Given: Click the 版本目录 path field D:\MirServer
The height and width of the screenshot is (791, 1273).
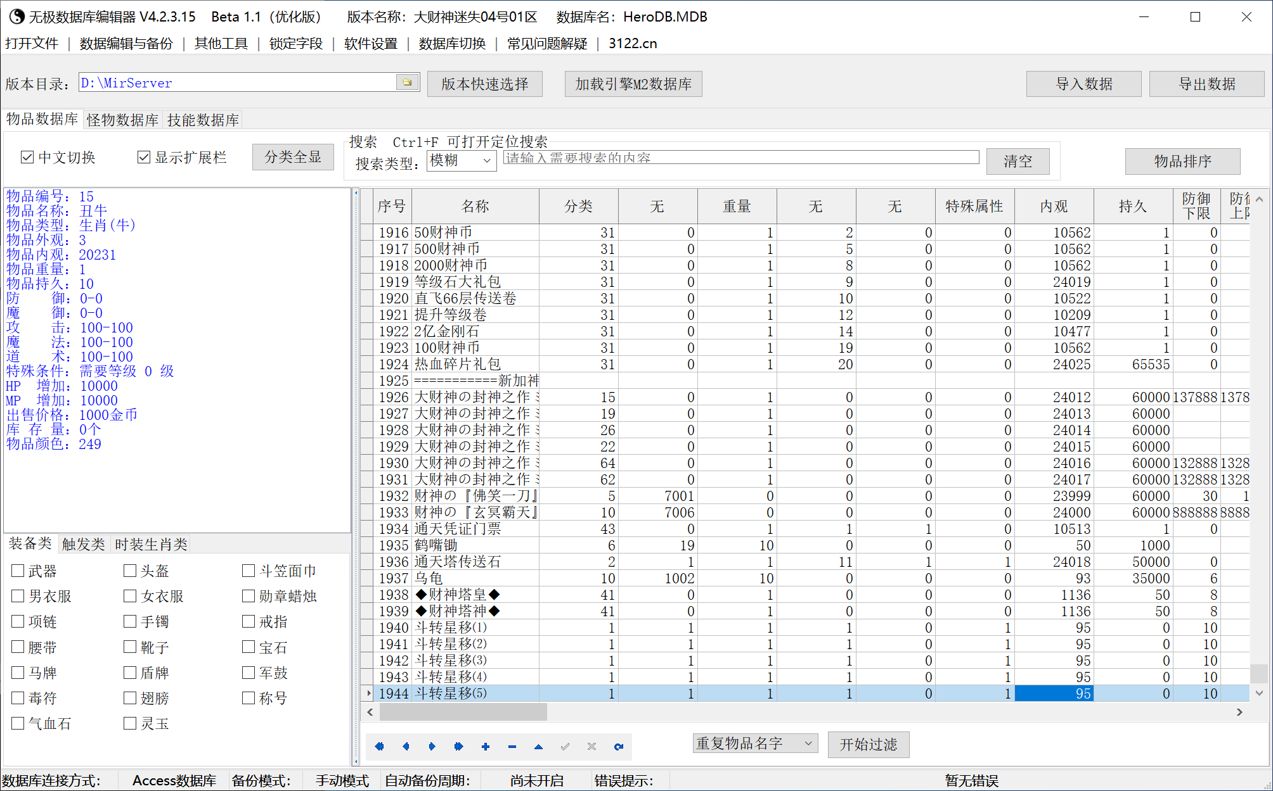Looking at the screenshot, I should 237,82.
